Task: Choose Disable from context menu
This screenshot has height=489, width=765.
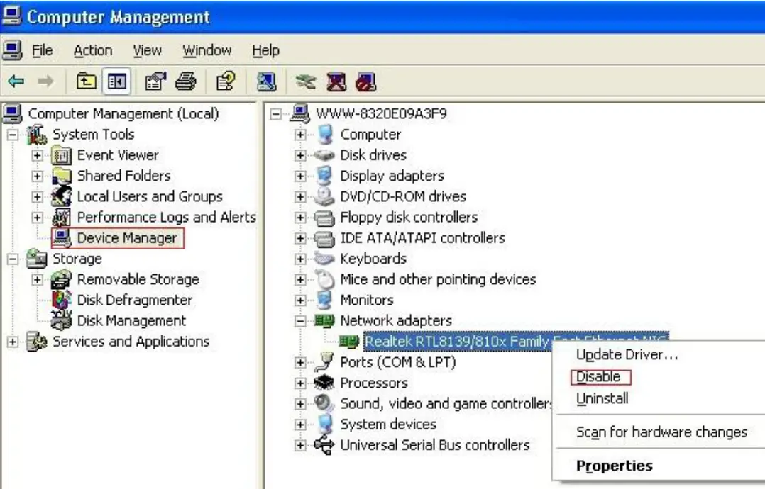Action: [x=598, y=376]
